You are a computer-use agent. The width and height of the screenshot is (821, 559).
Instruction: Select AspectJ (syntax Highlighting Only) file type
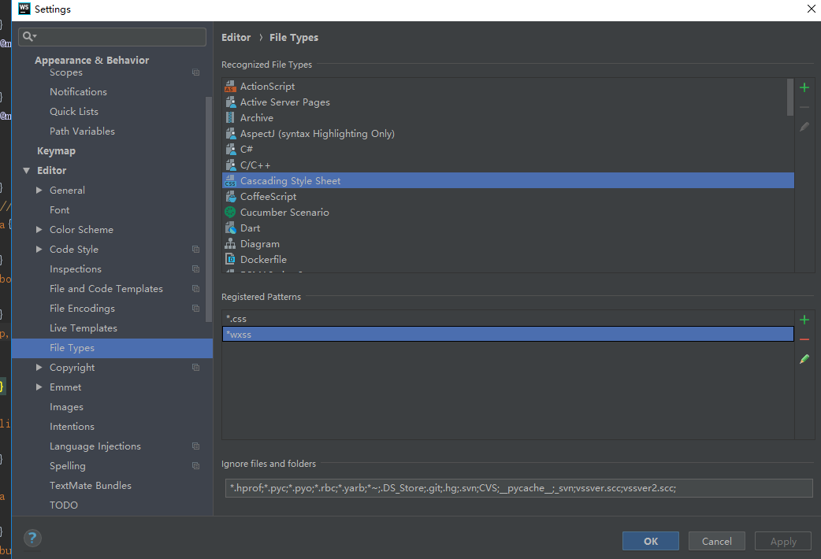tap(508, 134)
